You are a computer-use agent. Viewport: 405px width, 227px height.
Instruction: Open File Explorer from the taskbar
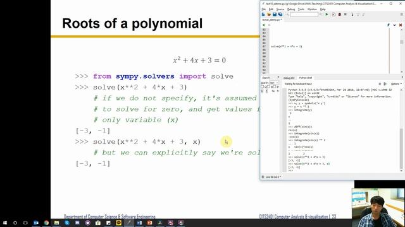[x=56, y=223]
